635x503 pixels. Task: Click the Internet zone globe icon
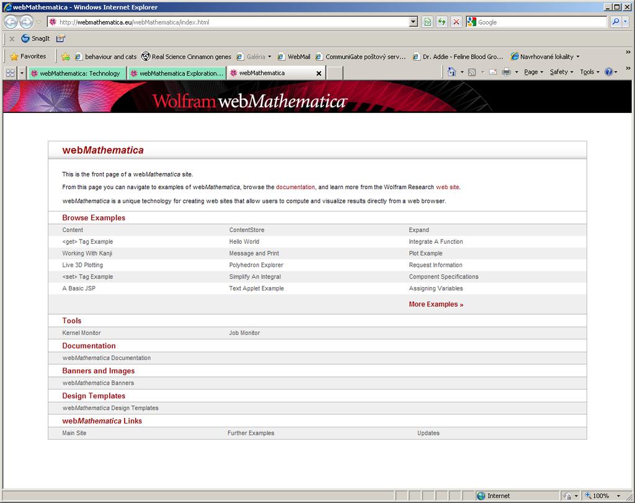click(481, 496)
